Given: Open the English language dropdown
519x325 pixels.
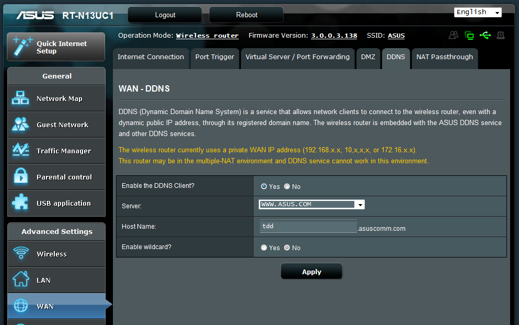Looking at the screenshot, I should [478, 12].
